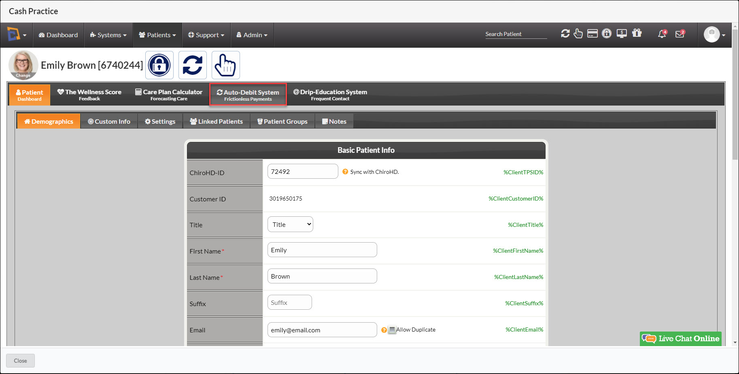Click the Search Patient field
Screen dimensions: 739x374
tap(516, 34)
